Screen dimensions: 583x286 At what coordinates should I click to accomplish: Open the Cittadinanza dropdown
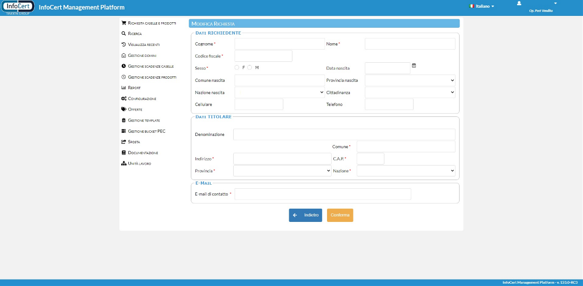410,93
